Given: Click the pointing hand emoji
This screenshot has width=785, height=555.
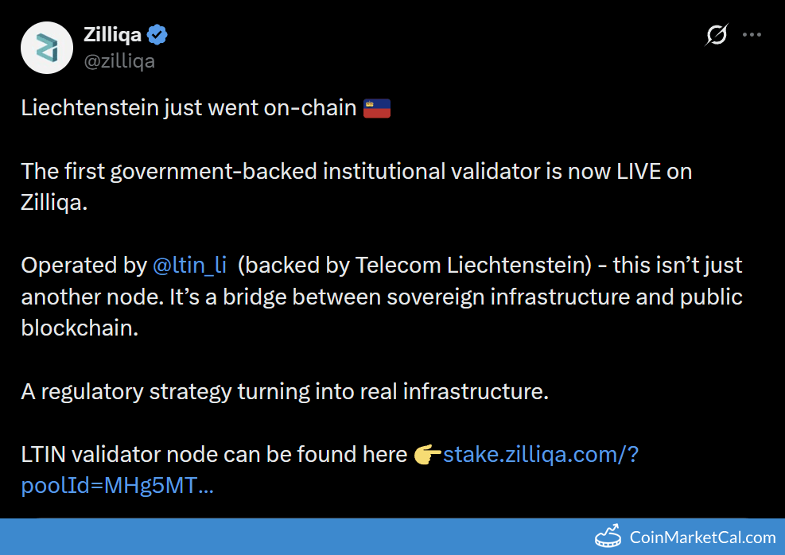Looking at the screenshot, I should click(x=428, y=455).
